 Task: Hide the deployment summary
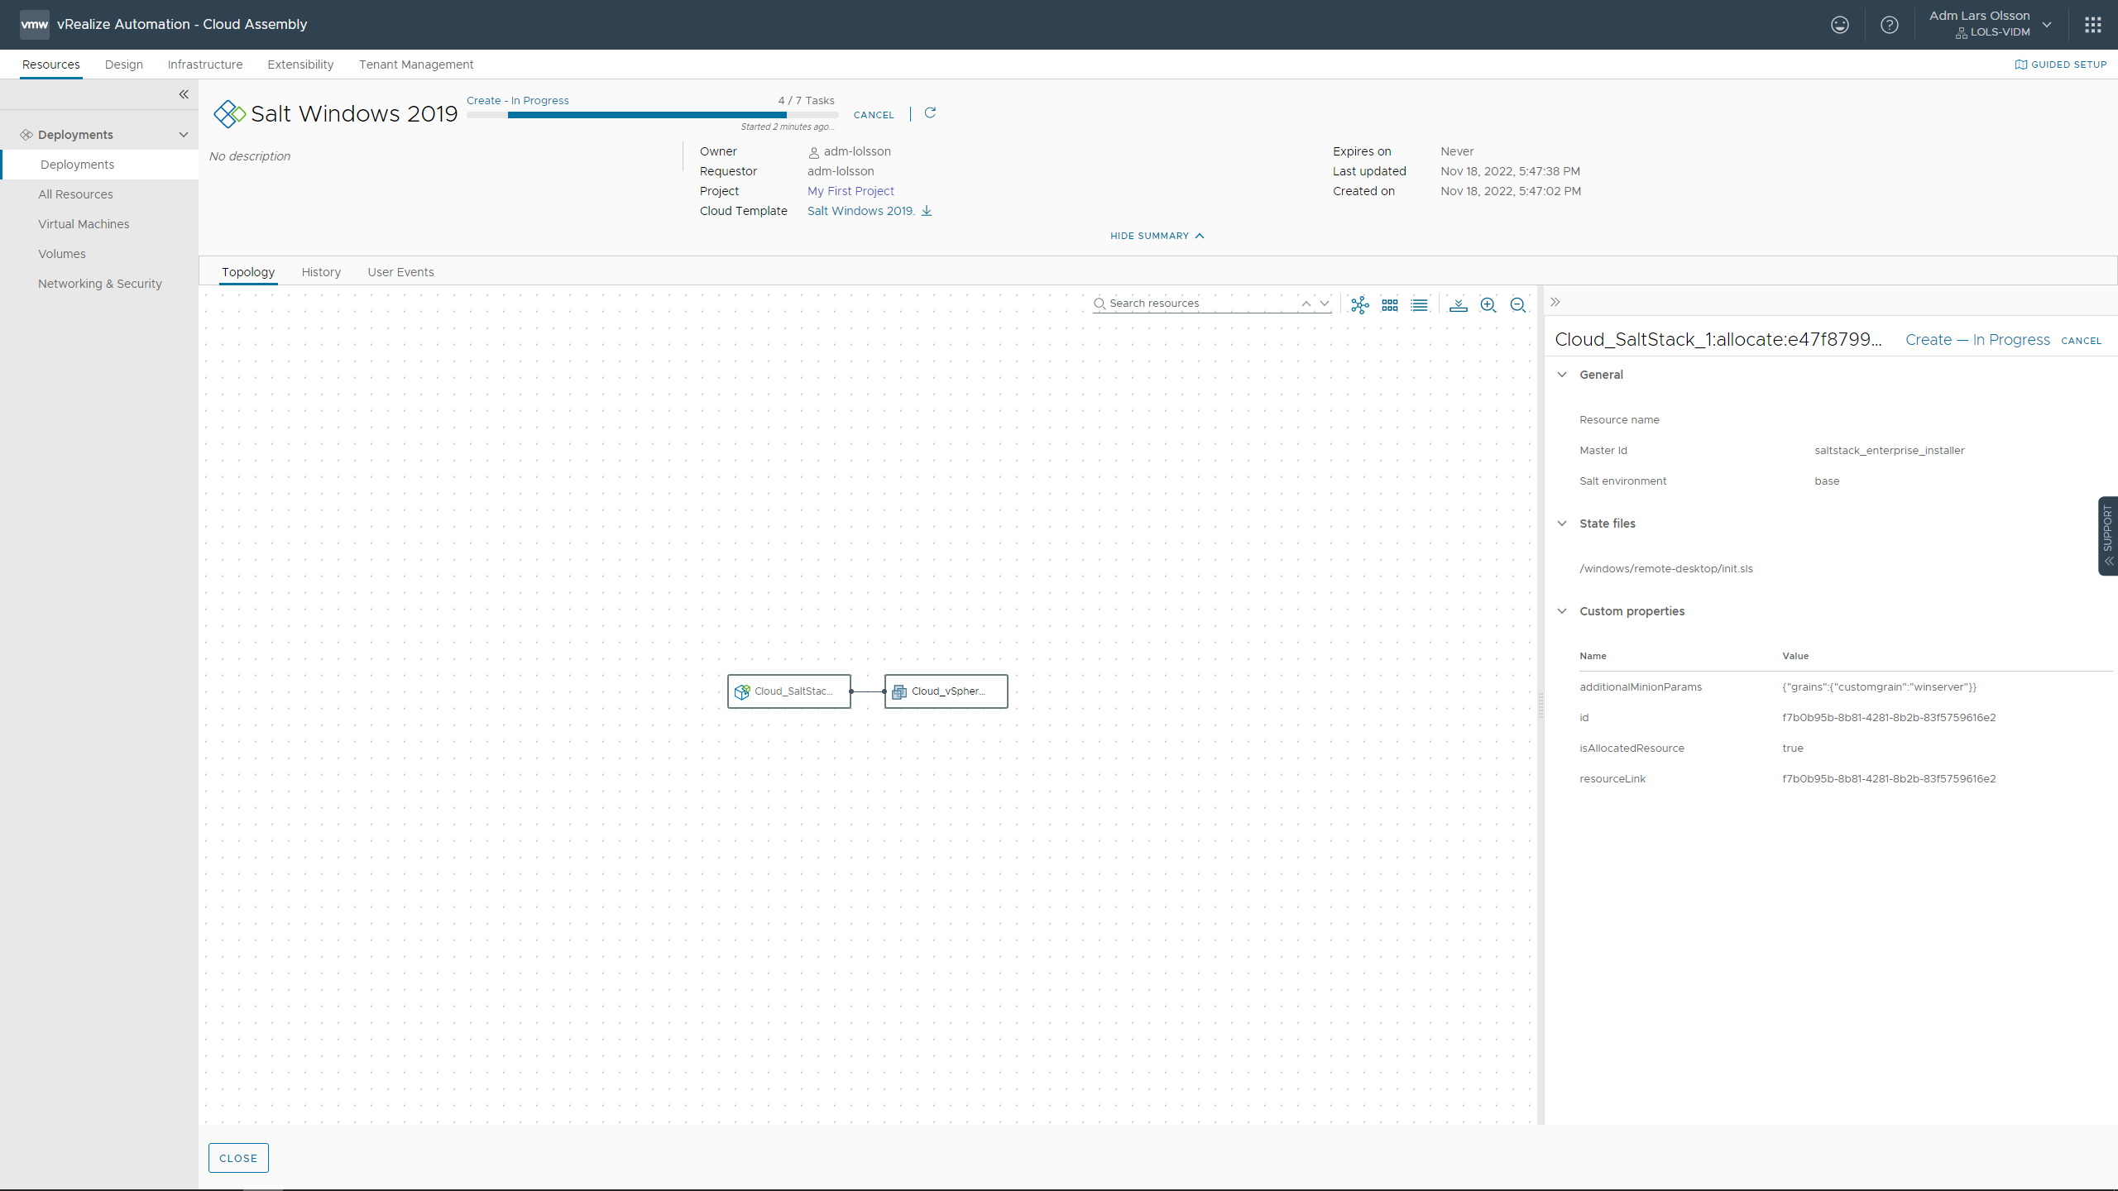1157,236
